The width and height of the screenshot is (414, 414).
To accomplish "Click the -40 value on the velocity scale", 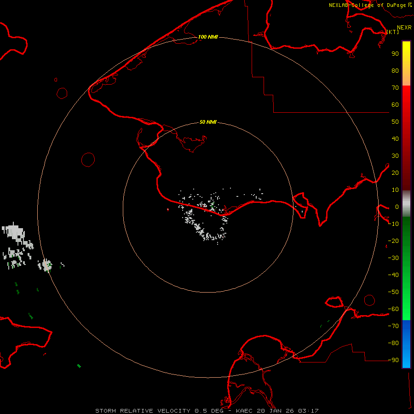I will click(393, 275).
